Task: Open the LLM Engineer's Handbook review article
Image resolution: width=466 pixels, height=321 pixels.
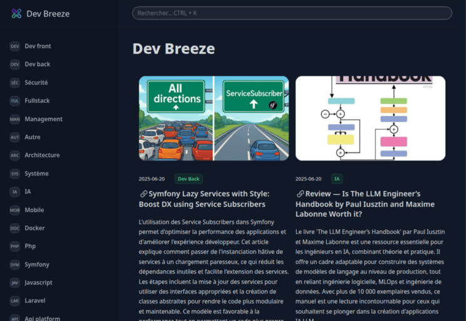Action: tap(365, 204)
